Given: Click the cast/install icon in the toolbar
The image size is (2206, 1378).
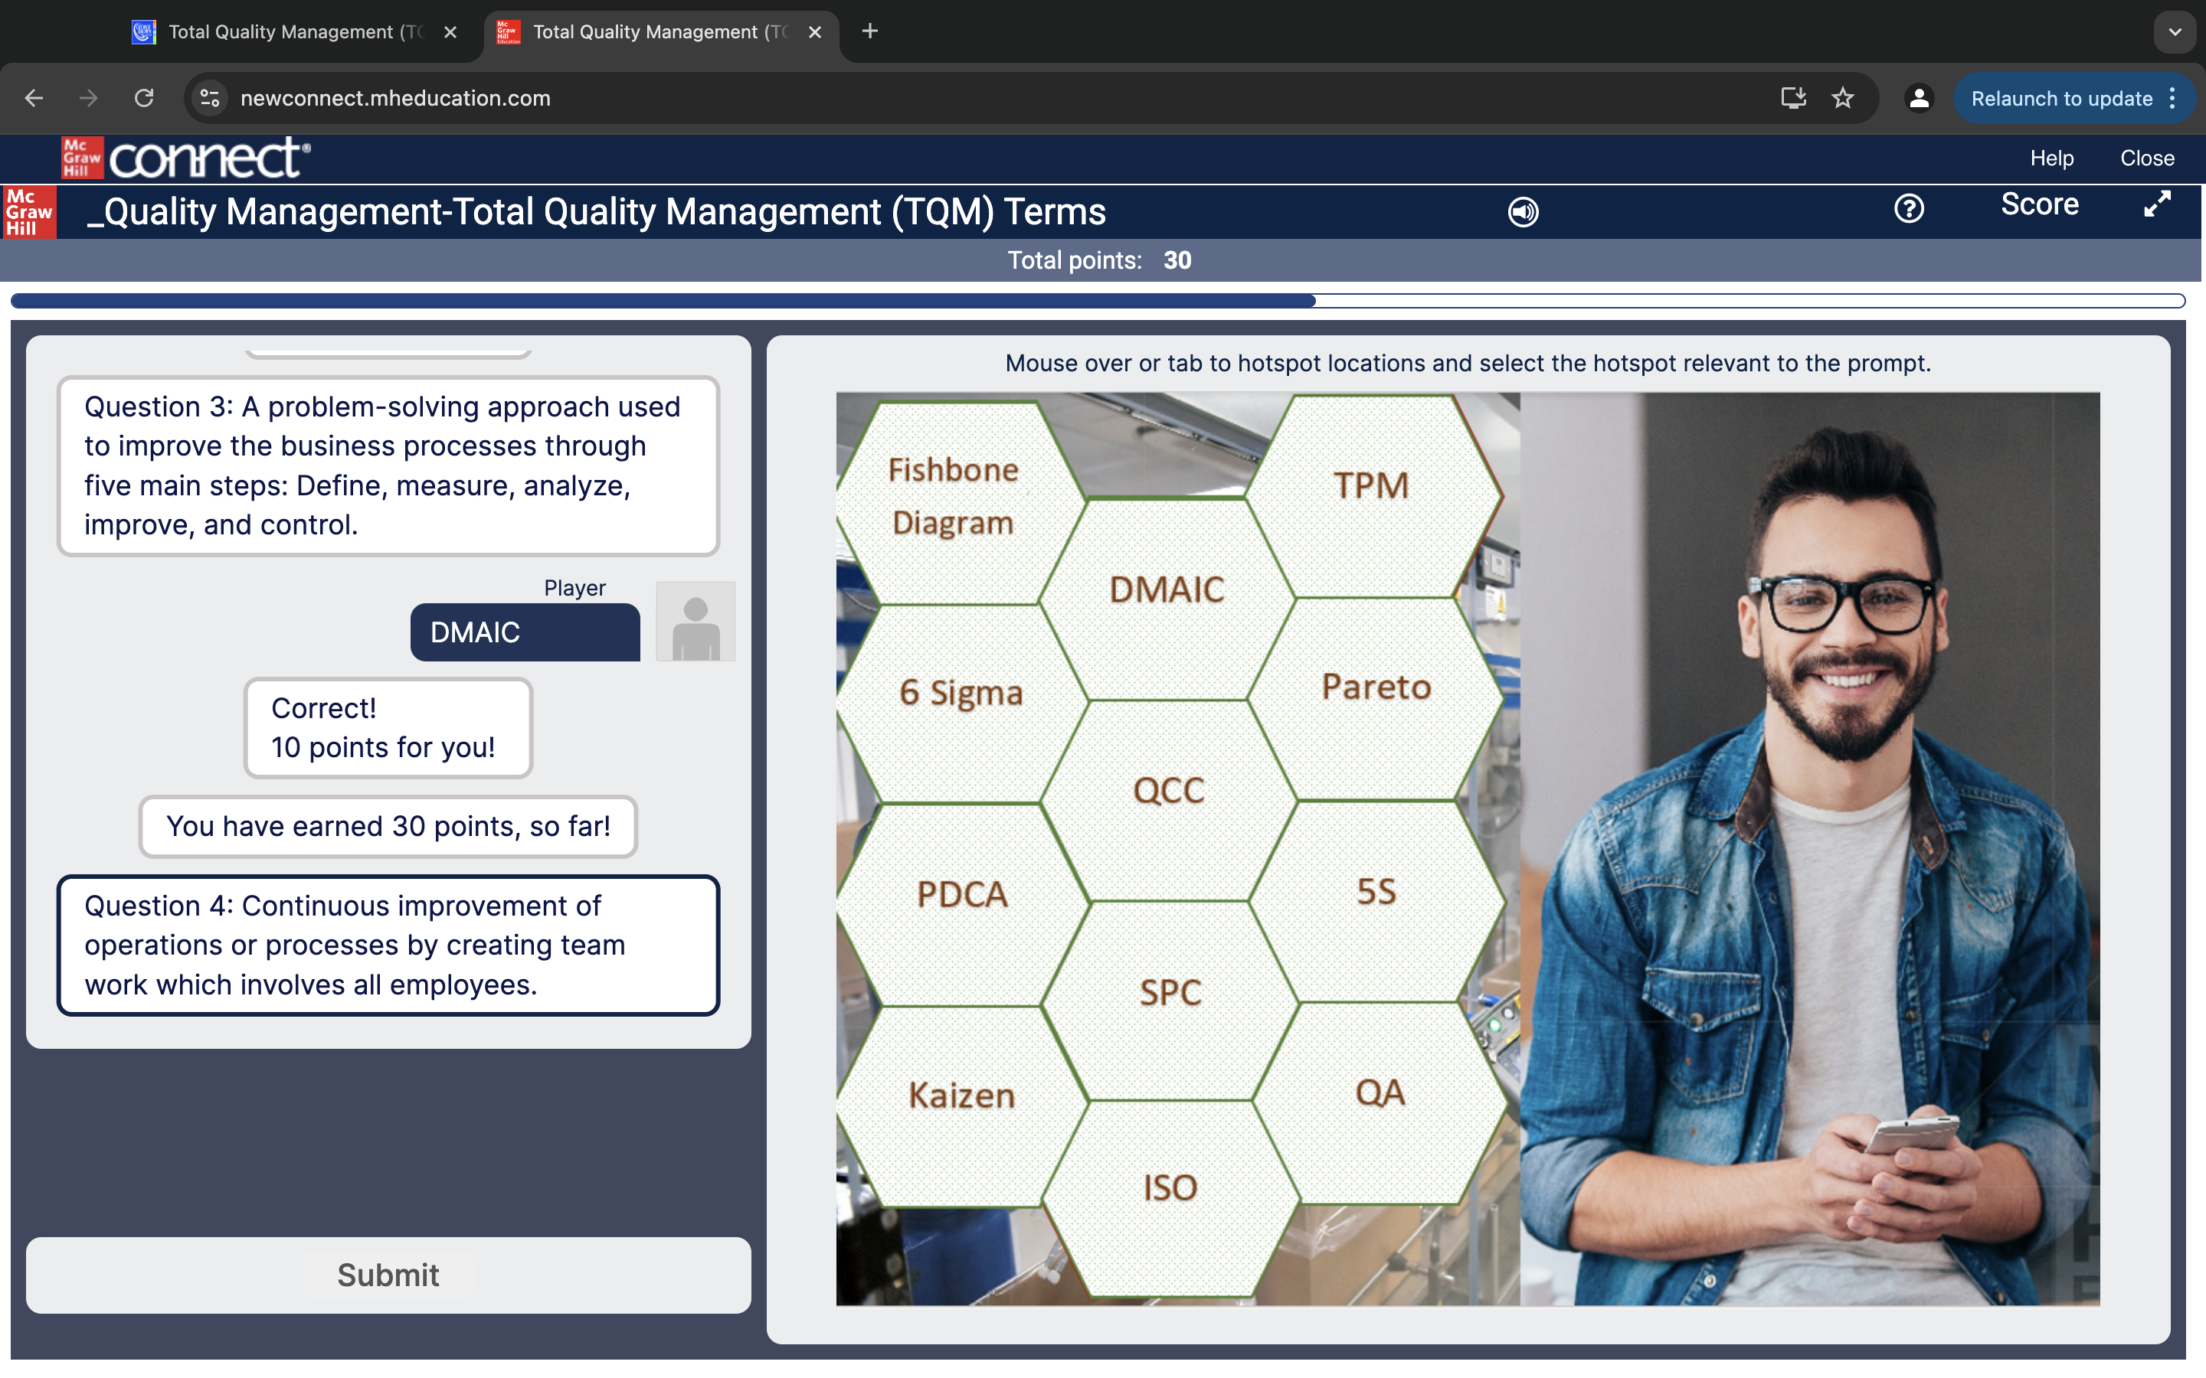Looking at the screenshot, I should 1792,97.
